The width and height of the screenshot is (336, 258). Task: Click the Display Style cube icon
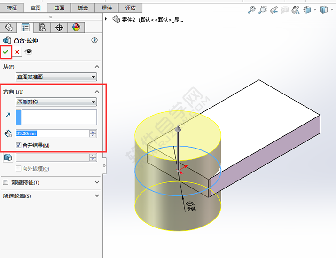(324, 10)
